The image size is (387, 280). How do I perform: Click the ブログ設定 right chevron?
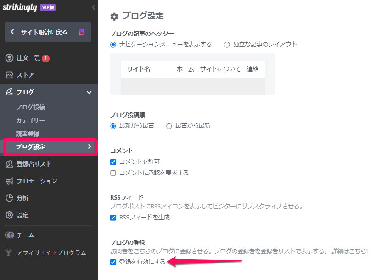tap(90, 146)
